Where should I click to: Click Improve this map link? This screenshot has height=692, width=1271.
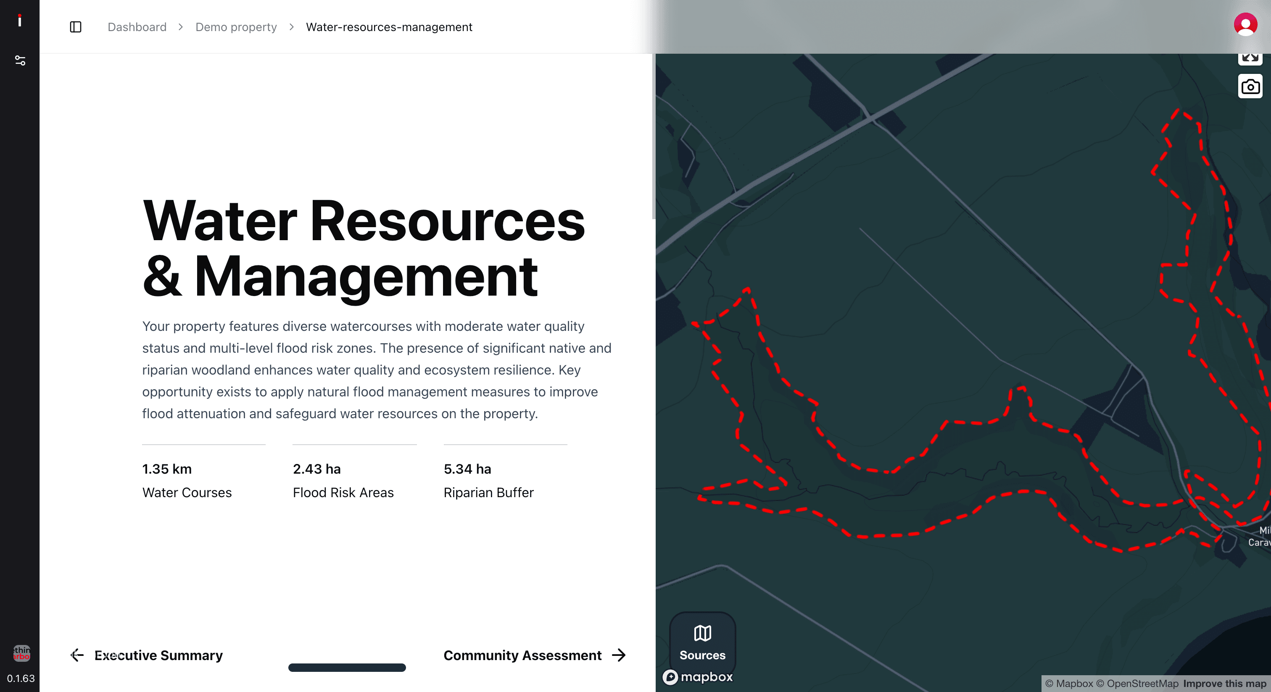pos(1224,683)
